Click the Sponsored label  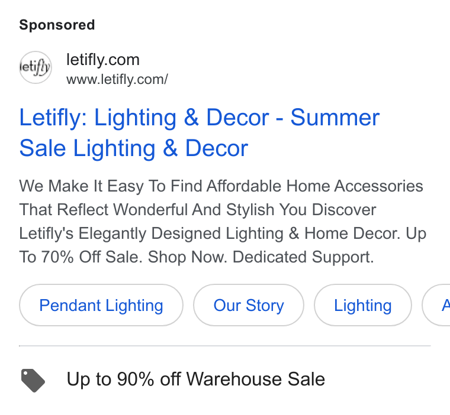click(57, 25)
